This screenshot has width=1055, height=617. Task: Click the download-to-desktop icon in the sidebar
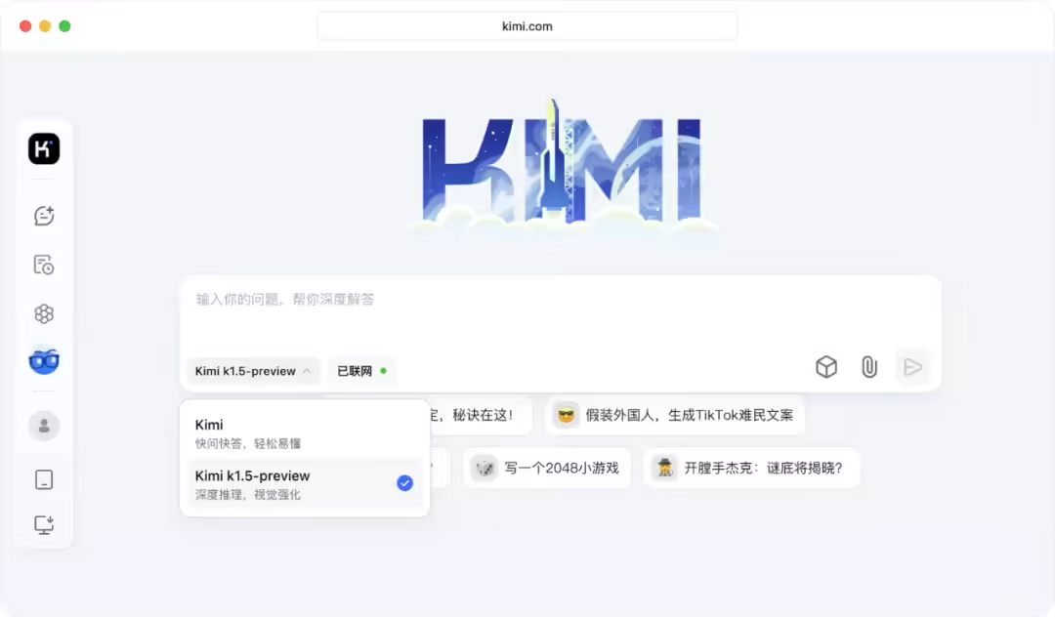coord(43,524)
